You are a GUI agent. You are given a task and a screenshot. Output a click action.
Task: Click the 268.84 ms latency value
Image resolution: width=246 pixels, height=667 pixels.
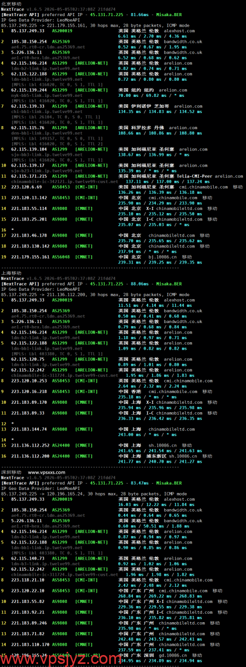(x=128, y=597)
